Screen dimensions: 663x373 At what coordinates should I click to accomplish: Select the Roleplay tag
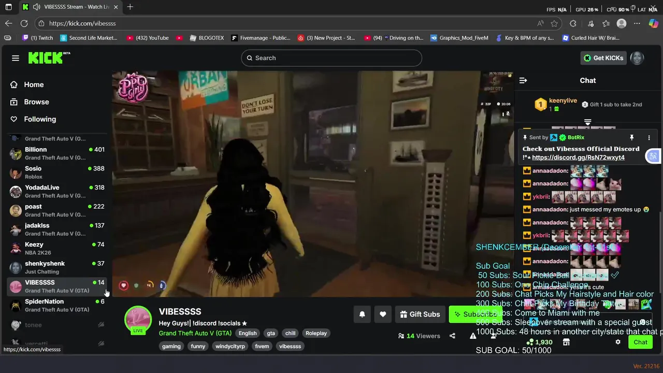tap(316, 333)
